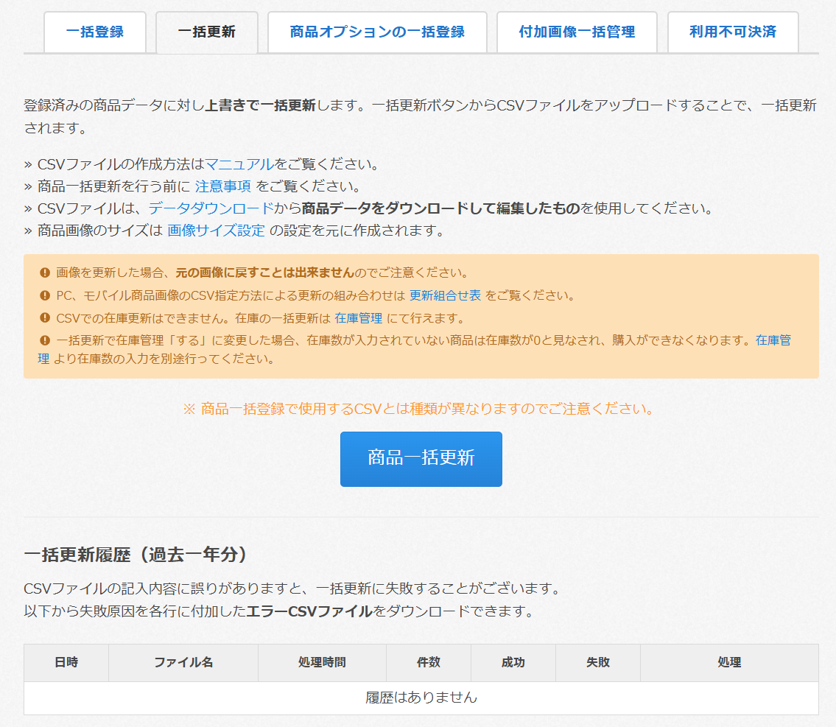Image resolution: width=836 pixels, height=727 pixels.
Task: Open 在庫管理 link in the CSV stock update notice
Action: point(358,318)
